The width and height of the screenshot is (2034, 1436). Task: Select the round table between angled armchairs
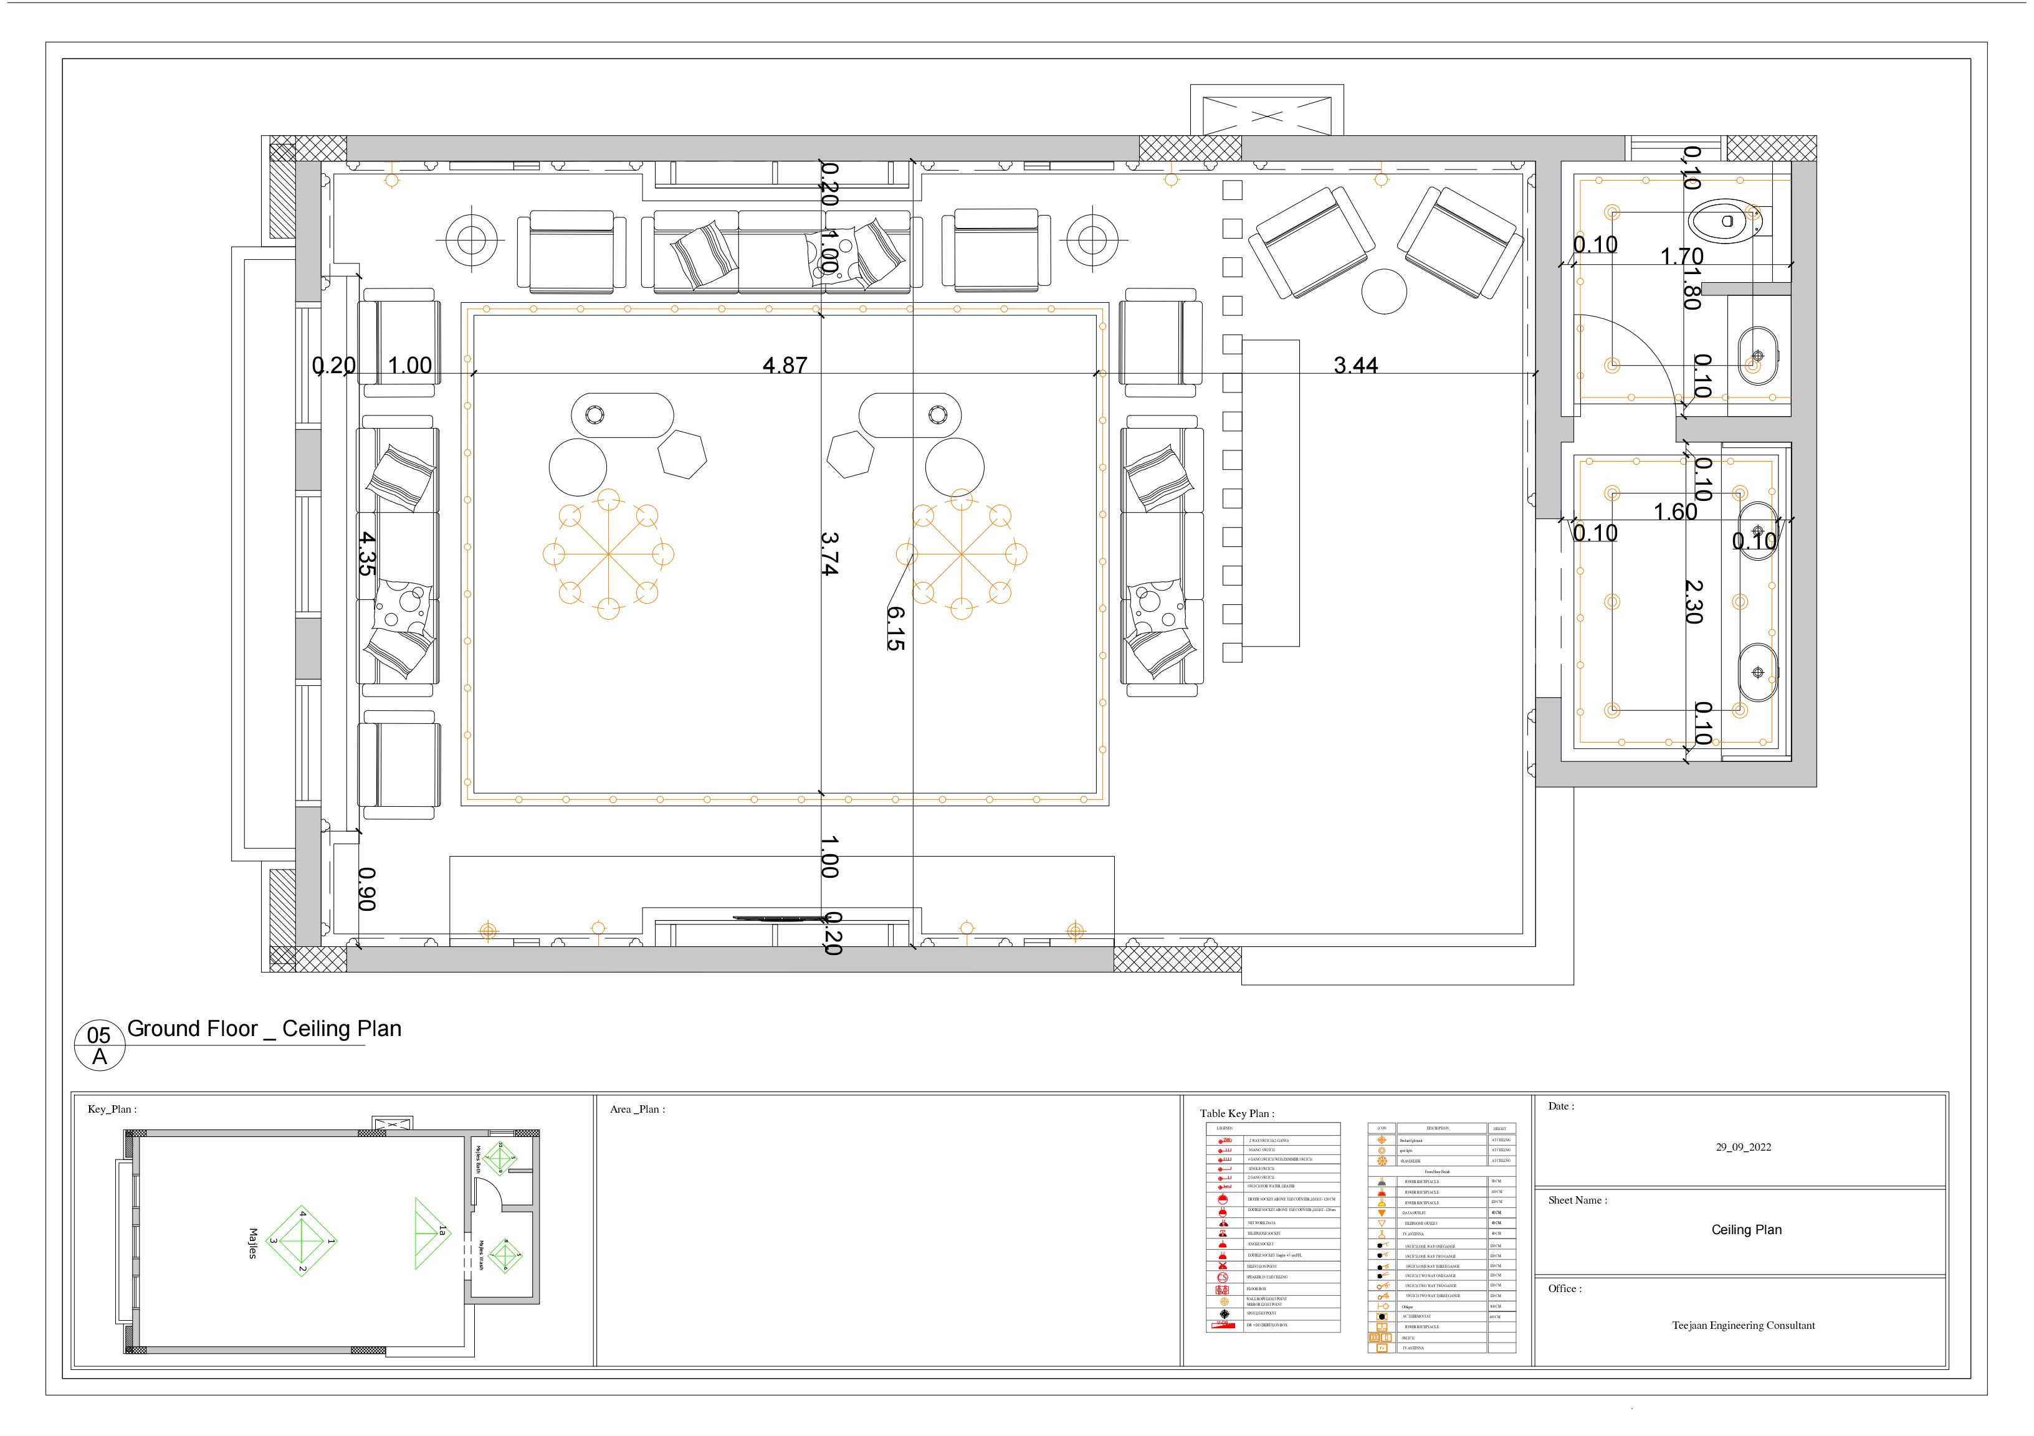[1384, 292]
